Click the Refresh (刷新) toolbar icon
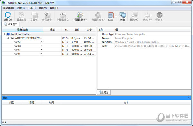193x126 pixels. pos(8,16)
